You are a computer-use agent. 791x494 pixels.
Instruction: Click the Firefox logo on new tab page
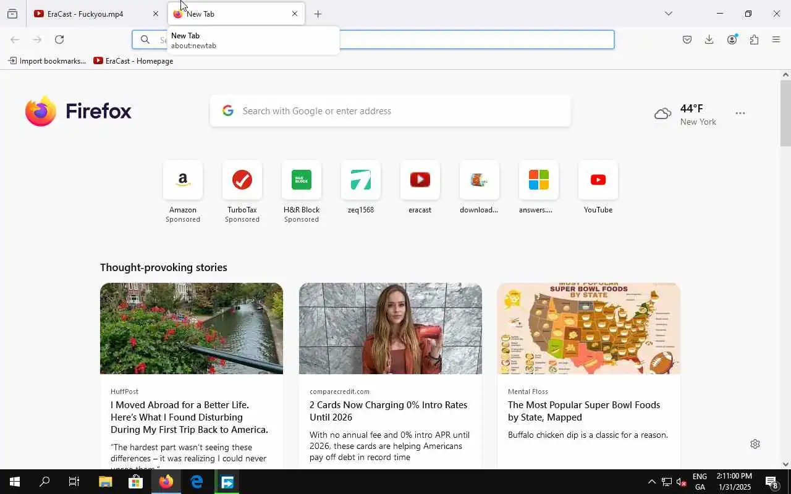[78, 111]
